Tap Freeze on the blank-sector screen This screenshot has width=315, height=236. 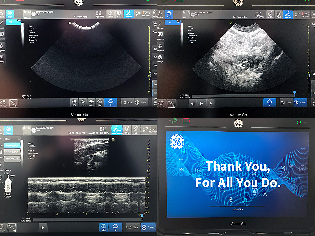point(141,102)
